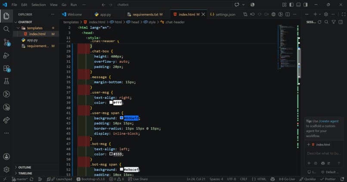
Task: Click the compare changes icon in editor toolbar
Action: (x=245, y=14)
